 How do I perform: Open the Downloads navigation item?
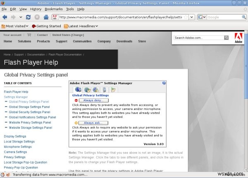[x=124, y=41]
